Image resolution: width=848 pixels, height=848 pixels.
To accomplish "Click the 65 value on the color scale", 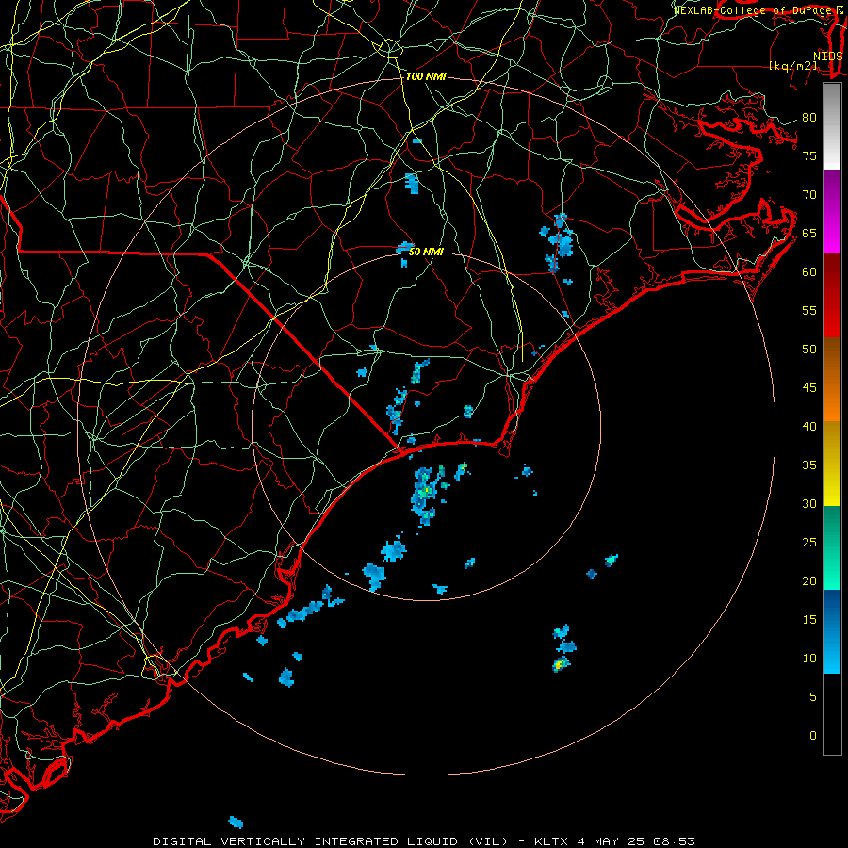I will tap(809, 233).
